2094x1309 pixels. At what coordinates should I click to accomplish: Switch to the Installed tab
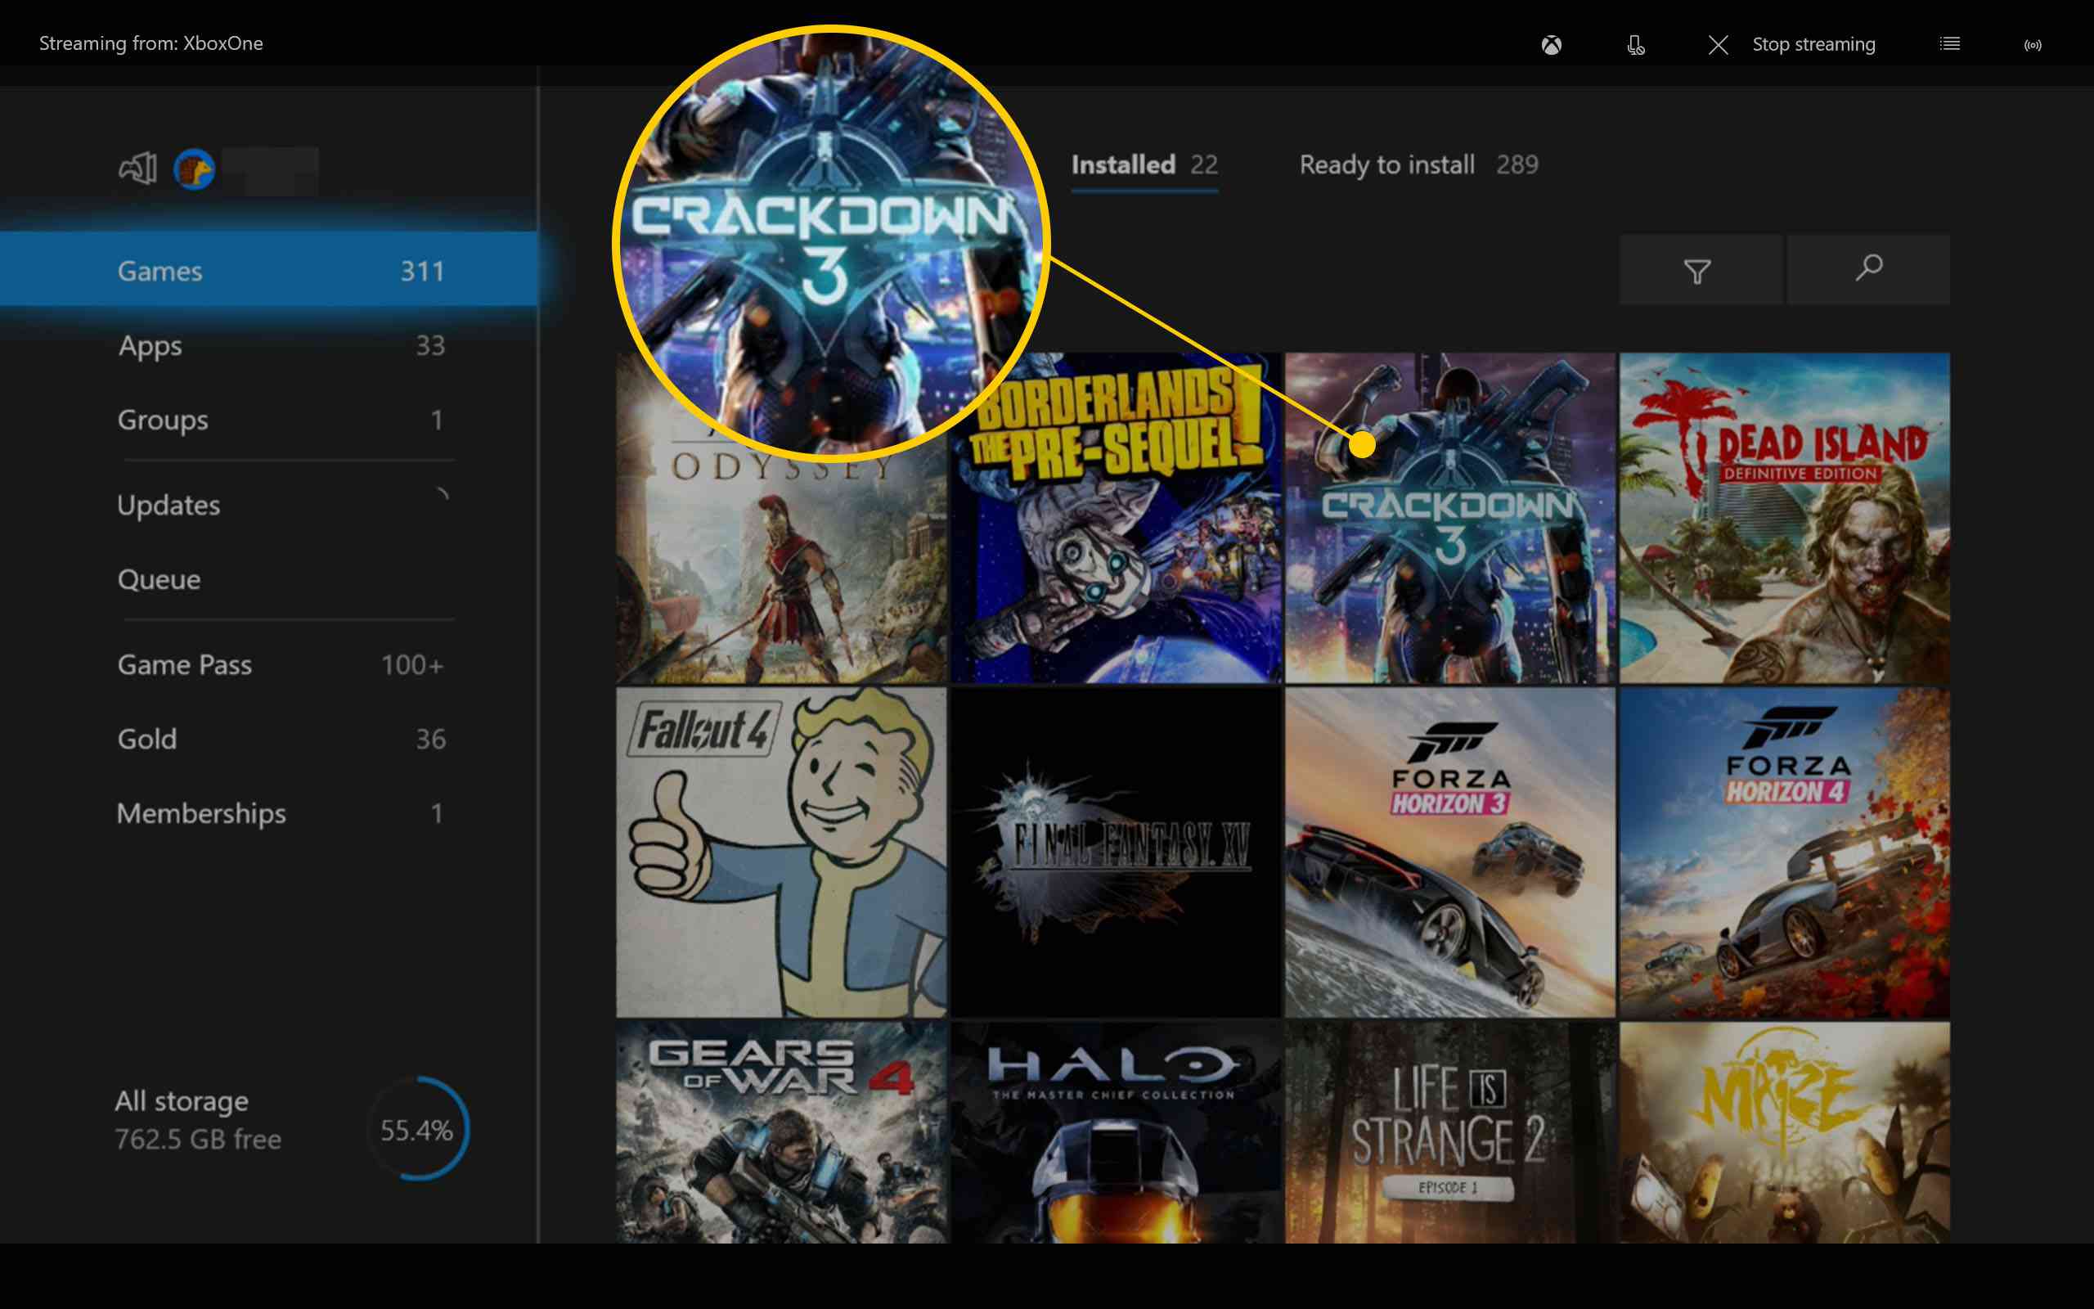click(x=1144, y=165)
